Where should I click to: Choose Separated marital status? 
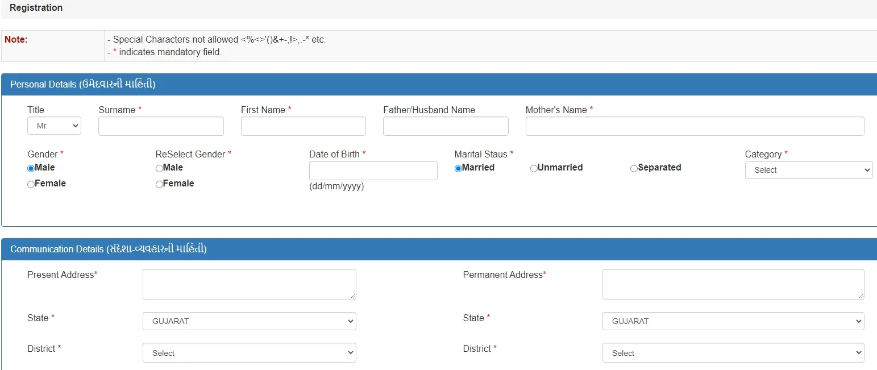[634, 168]
